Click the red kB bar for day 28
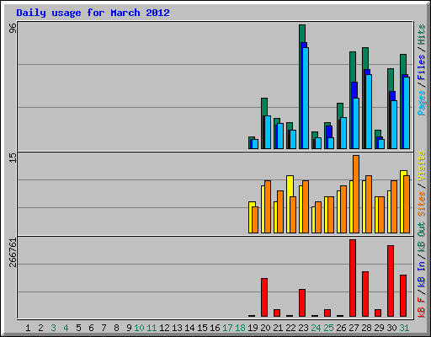This screenshot has height=337, width=431. [365, 294]
